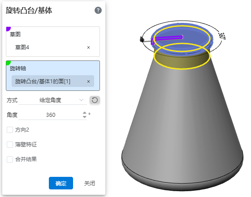Enable the 薄壁特征 checkbox
The image size is (251, 197).
coord(10,145)
